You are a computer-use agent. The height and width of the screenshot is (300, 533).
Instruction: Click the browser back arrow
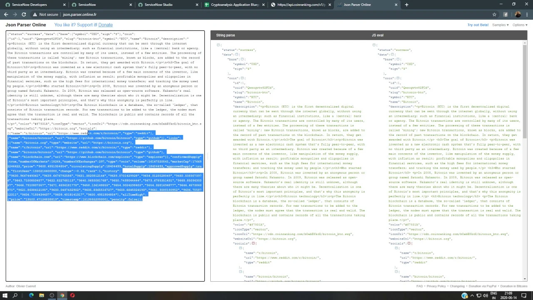tap(6, 15)
